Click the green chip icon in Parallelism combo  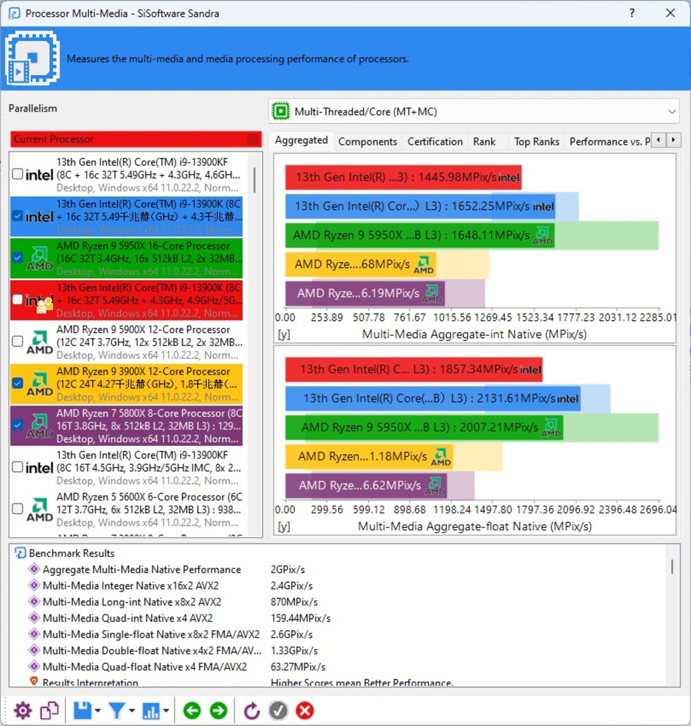(x=281, y=111)
